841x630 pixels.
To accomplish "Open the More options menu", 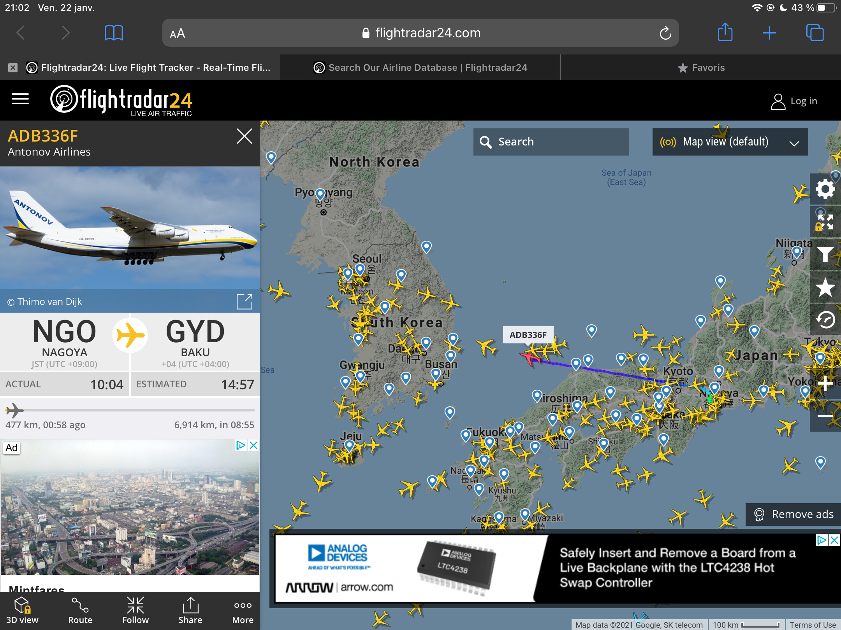I will click(x=243, y=611).
